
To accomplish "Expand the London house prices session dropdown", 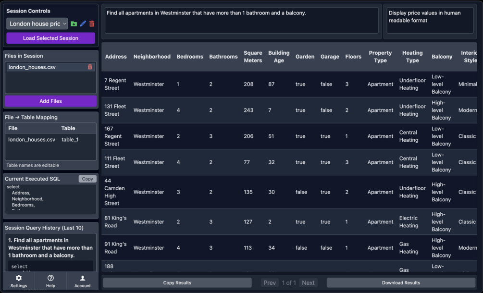I will coord(37,24).
